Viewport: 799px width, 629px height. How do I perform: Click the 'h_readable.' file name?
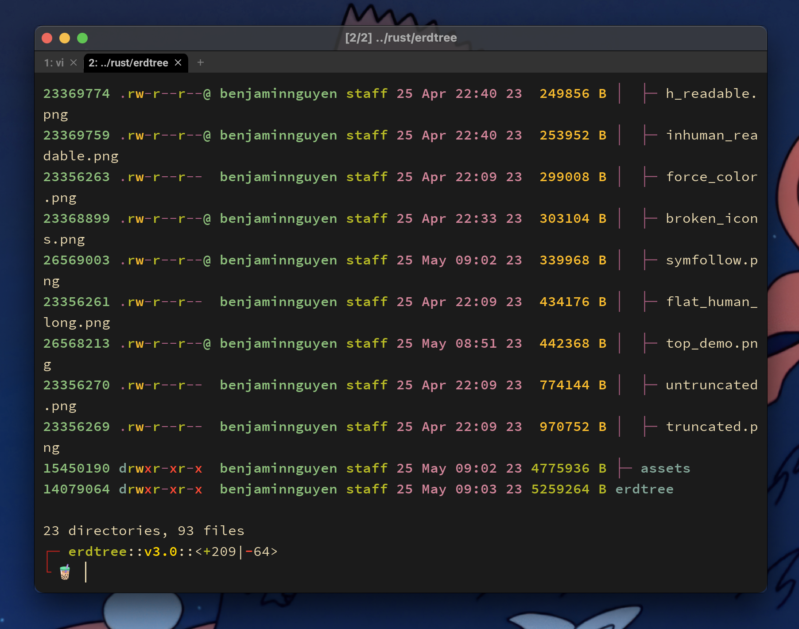[x=711, y=93]
